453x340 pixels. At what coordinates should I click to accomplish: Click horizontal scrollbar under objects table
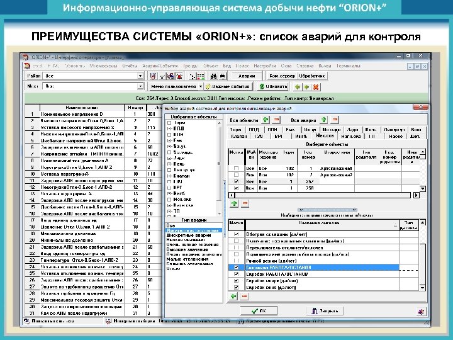pos(324,195)
